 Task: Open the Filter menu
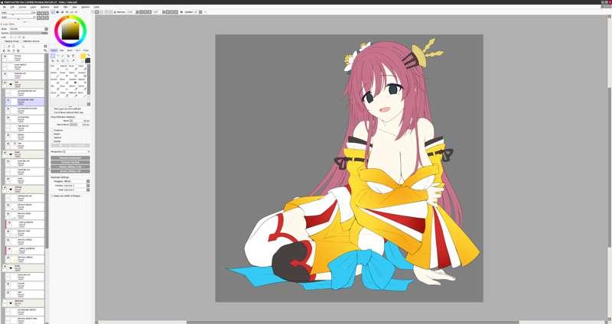click(x=66, y=7)
